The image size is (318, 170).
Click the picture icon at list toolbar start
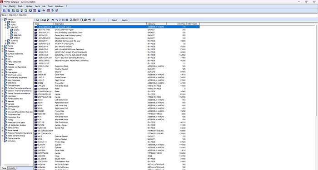[x=37, y=20]
